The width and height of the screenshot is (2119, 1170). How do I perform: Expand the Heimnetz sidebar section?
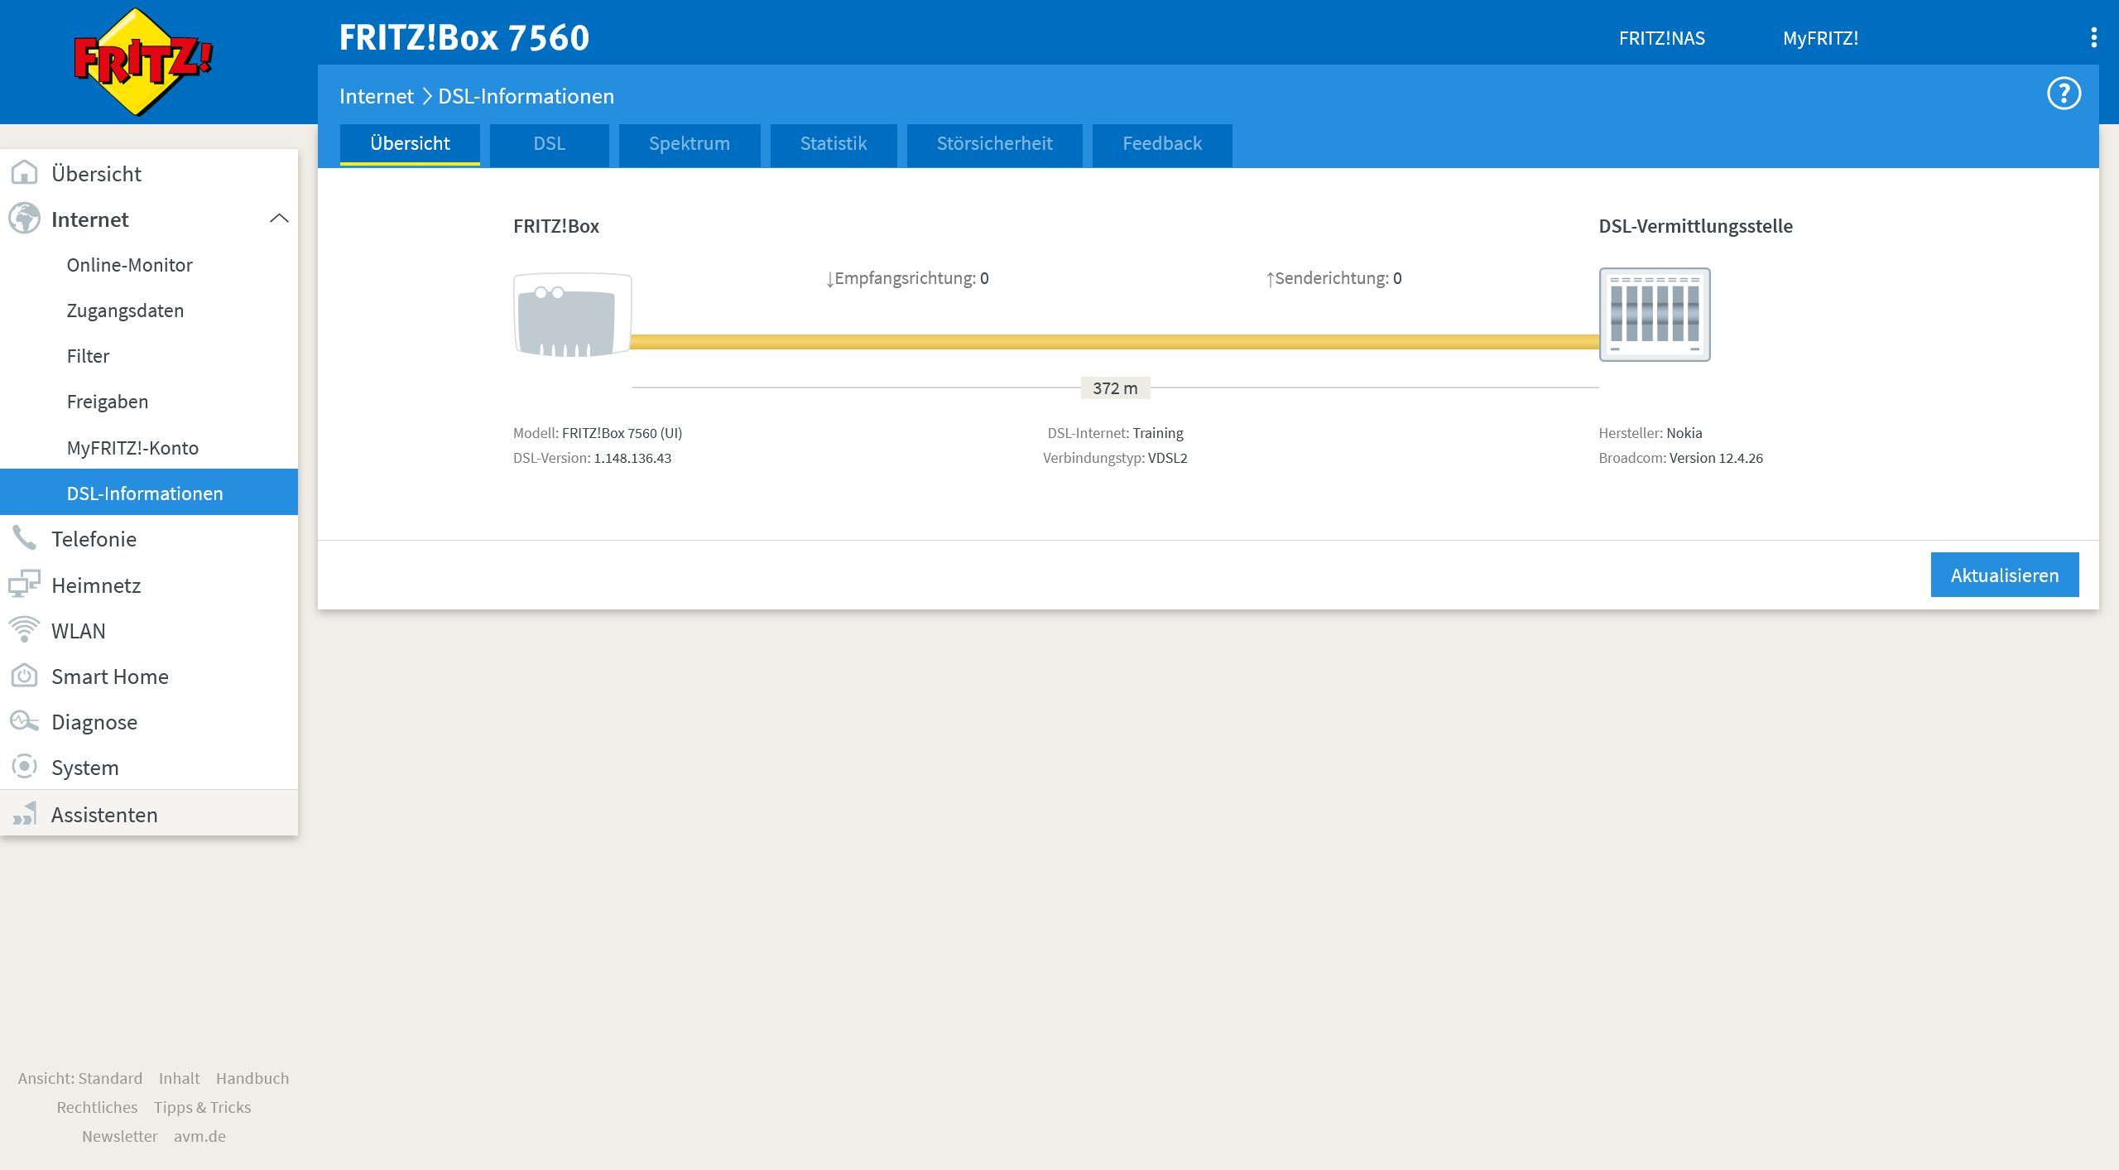tap(96, 585)
